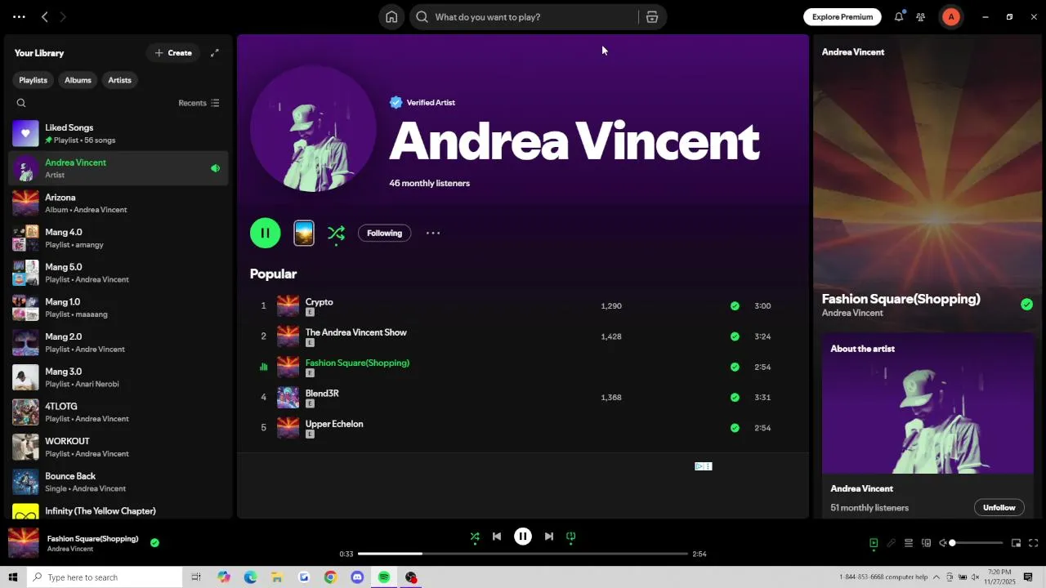The image size is (1046, 588).
Task: Toggle repeat in the player bar
Action: (x=571, y=537)
